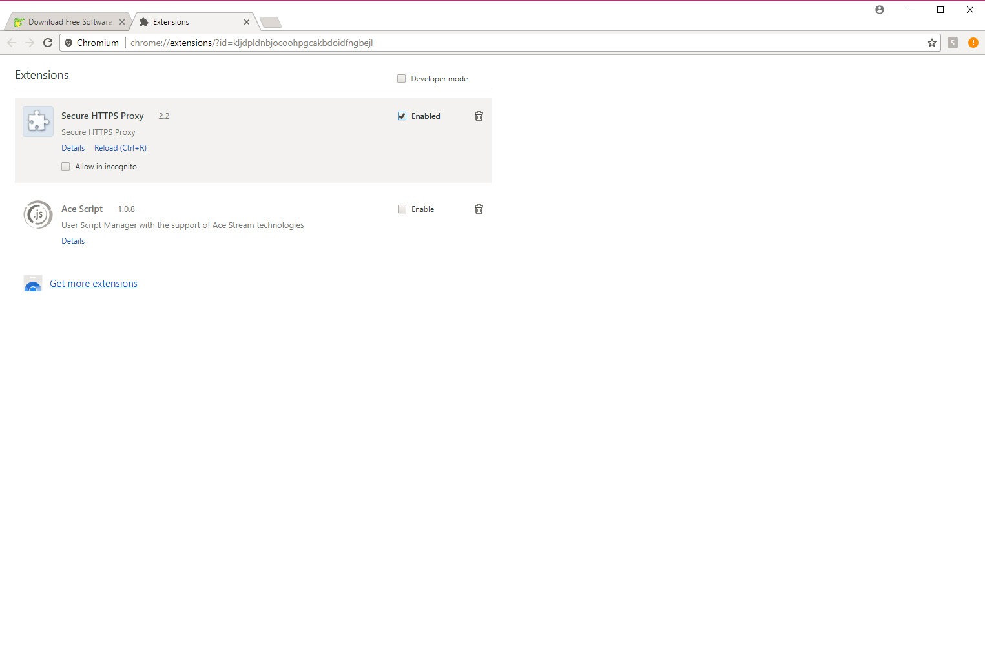Enable Developer mode checkbox
Viewport: 985px width, 659px height.
(401, 79)
